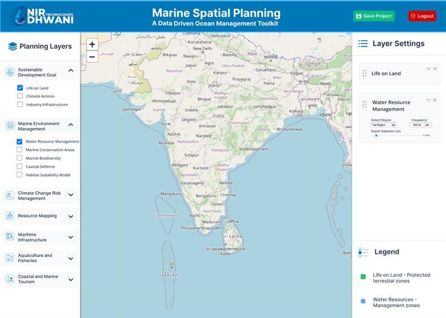Click the Maritime Infrastructure icon
446x318 pixels.
tap(10, 237)
